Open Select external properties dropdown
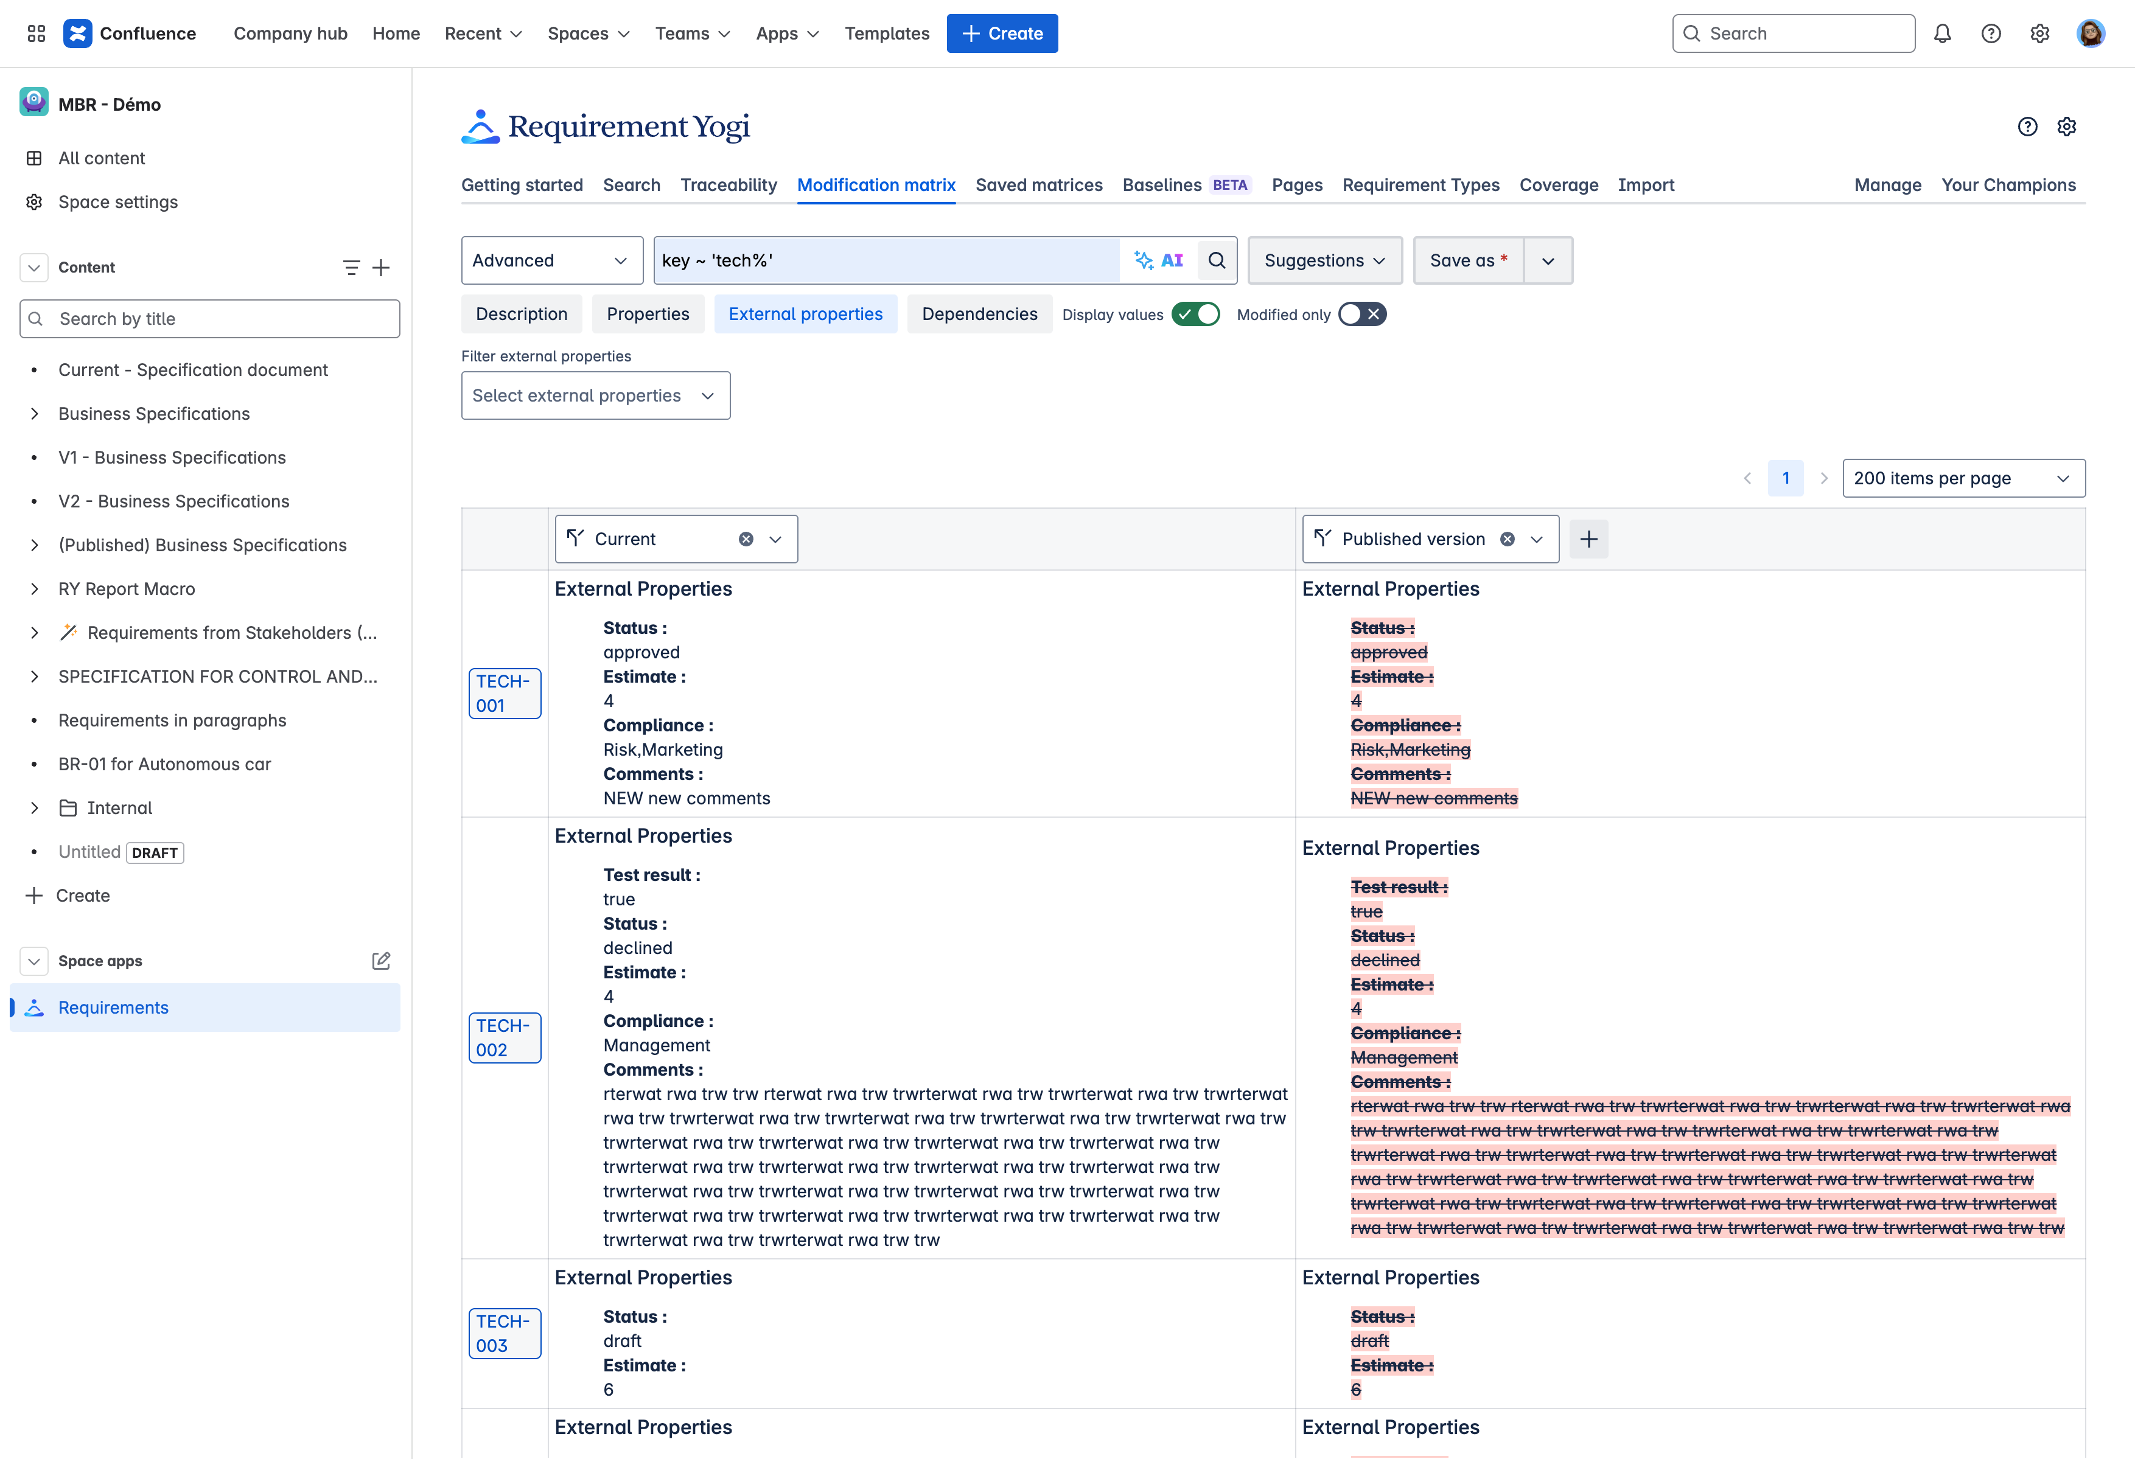The height and width of the screenshot is (1459, 2135). pyautogui.click(x=595, y=395)
